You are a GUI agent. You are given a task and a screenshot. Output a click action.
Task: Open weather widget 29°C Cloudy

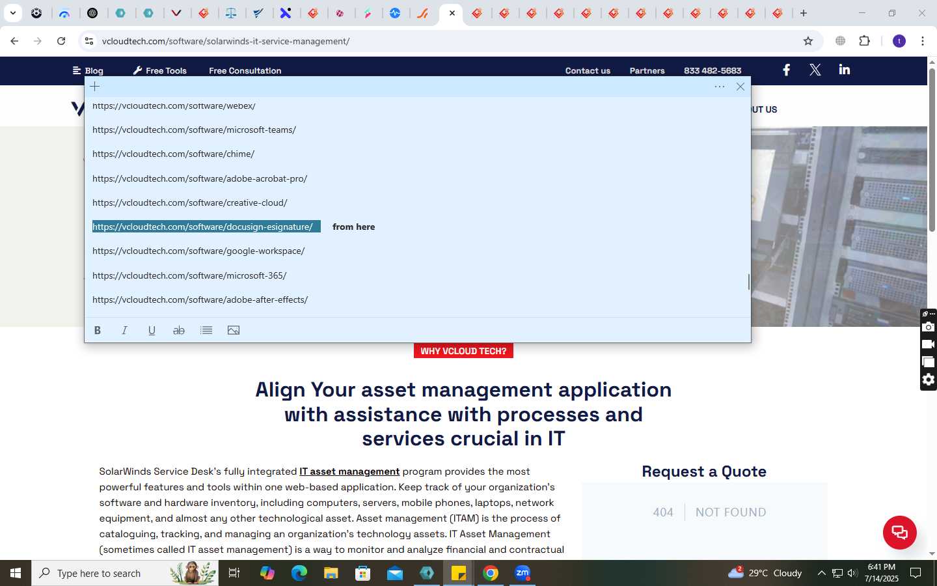[765, 573]
